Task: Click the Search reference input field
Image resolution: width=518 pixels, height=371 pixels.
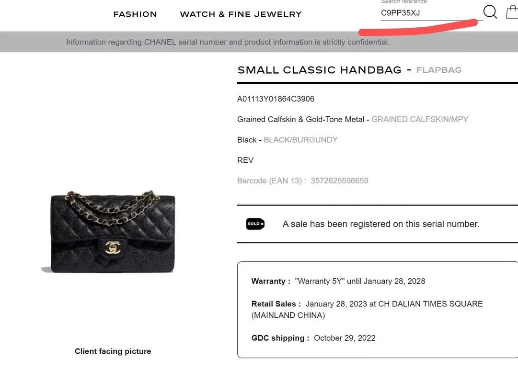Action: [x=426, y=13]
